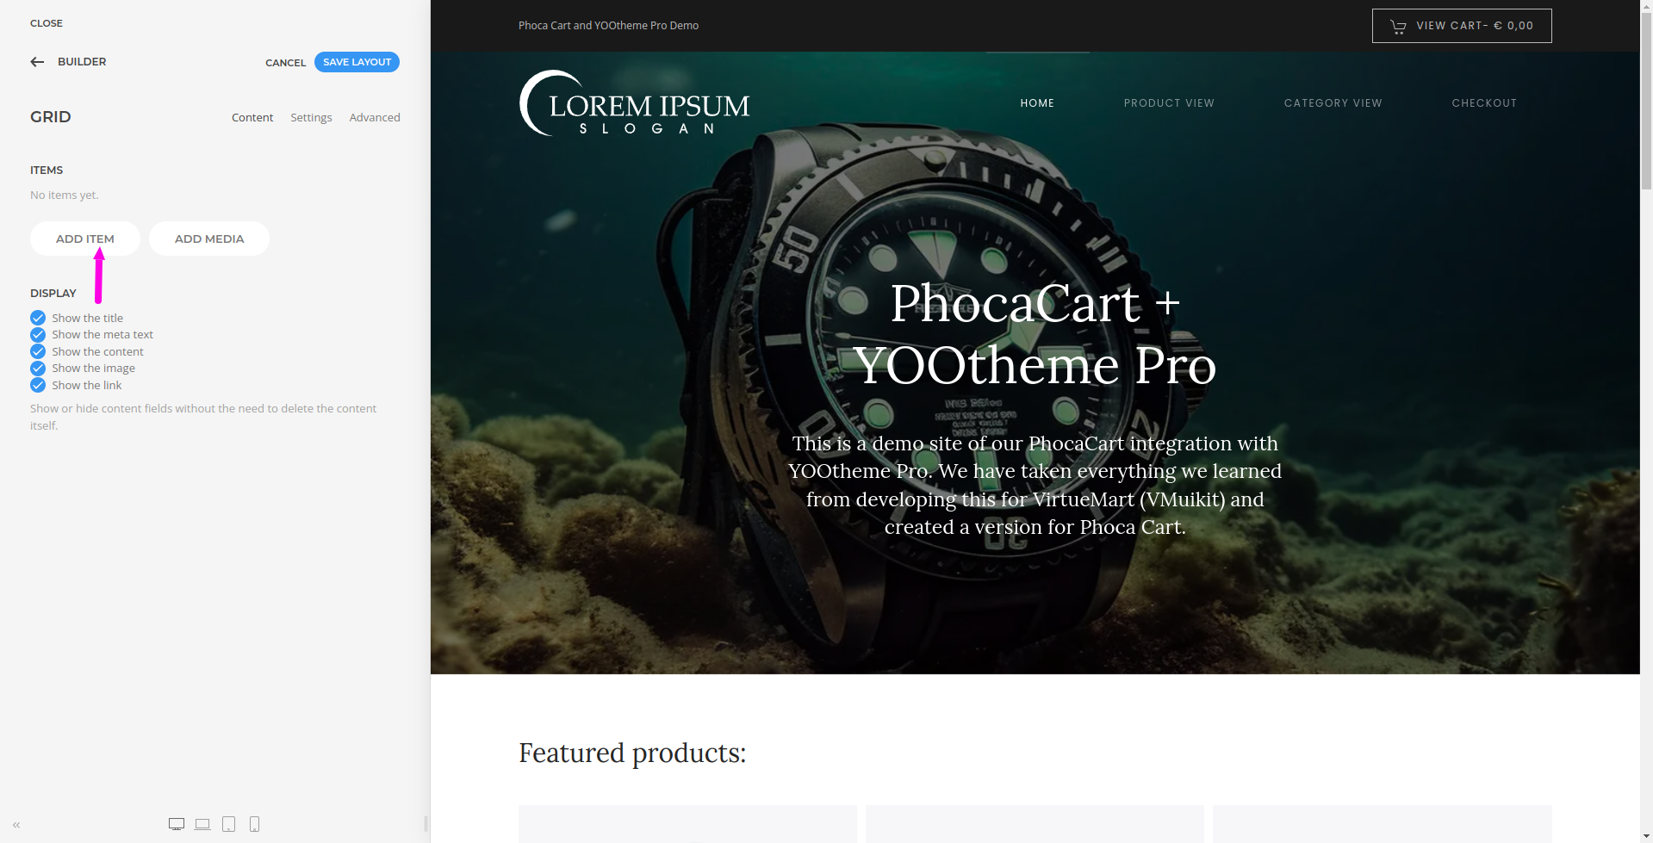Click the Lorem Ipsum logo

click(x=635, y=103)
